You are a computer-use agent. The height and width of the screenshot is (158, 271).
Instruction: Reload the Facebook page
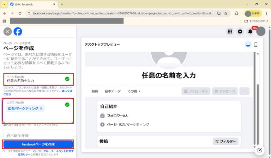(20, 13)
